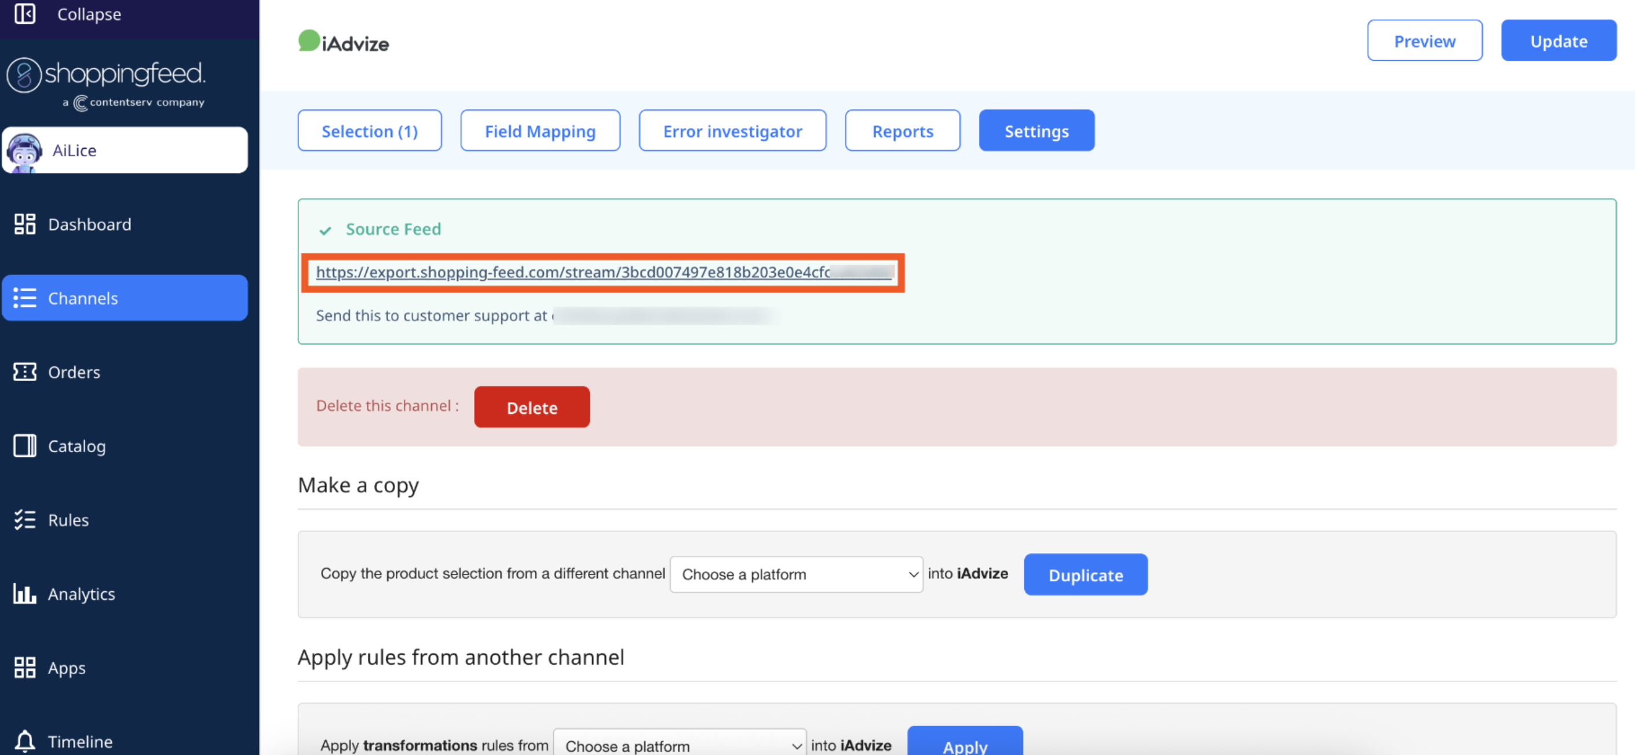
Task: Open the Reports tab
Action: click(x=903, y=131)
